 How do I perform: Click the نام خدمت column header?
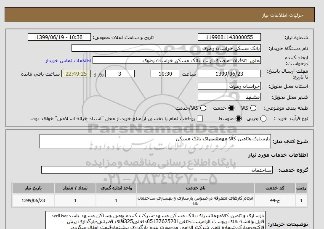point(196,188)
